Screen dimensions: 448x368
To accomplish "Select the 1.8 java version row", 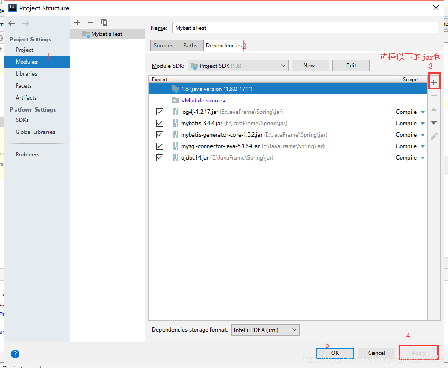I will coord(288,89).
